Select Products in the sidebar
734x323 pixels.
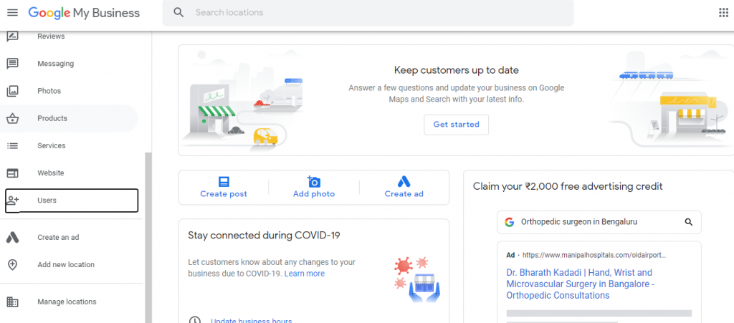[70, 118]
